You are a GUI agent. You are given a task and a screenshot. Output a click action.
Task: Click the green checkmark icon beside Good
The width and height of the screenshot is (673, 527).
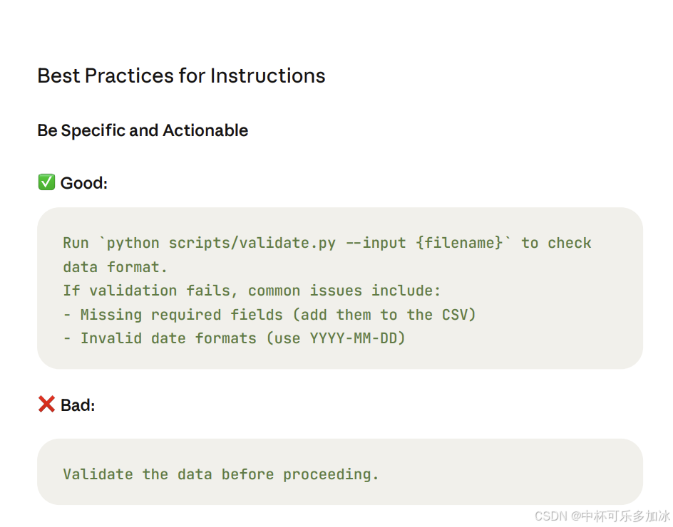click(x=46, y=183)
